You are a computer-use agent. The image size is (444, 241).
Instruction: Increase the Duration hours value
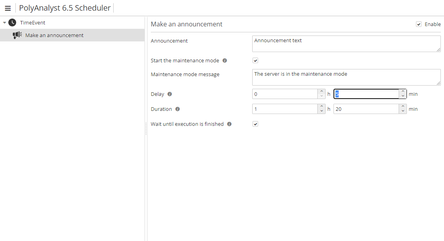pyautogui.click(x=322, y=107)
